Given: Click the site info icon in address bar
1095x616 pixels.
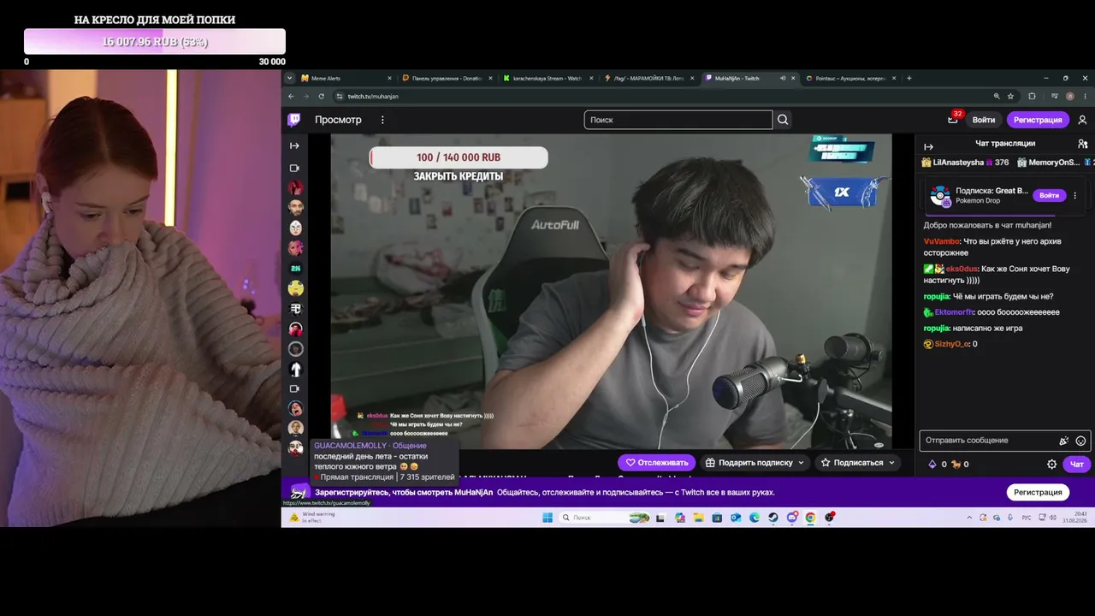Looking at the screenshot, I should pos(340,96).
